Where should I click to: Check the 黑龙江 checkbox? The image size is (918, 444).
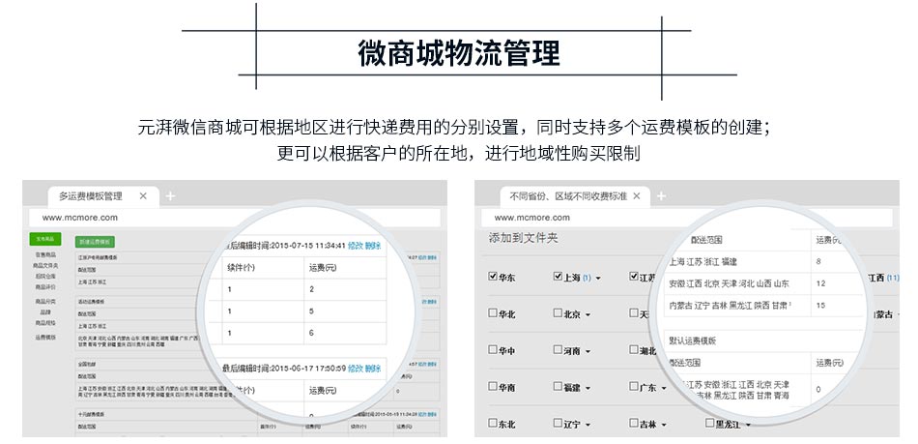pyautogui.click(x=709, y=423)
